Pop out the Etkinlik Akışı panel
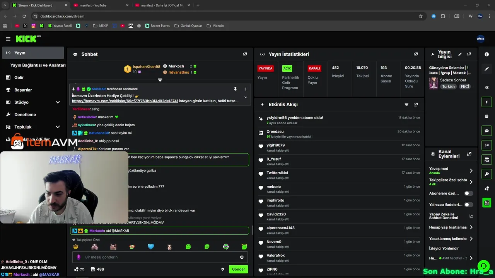 coord(416,105)
